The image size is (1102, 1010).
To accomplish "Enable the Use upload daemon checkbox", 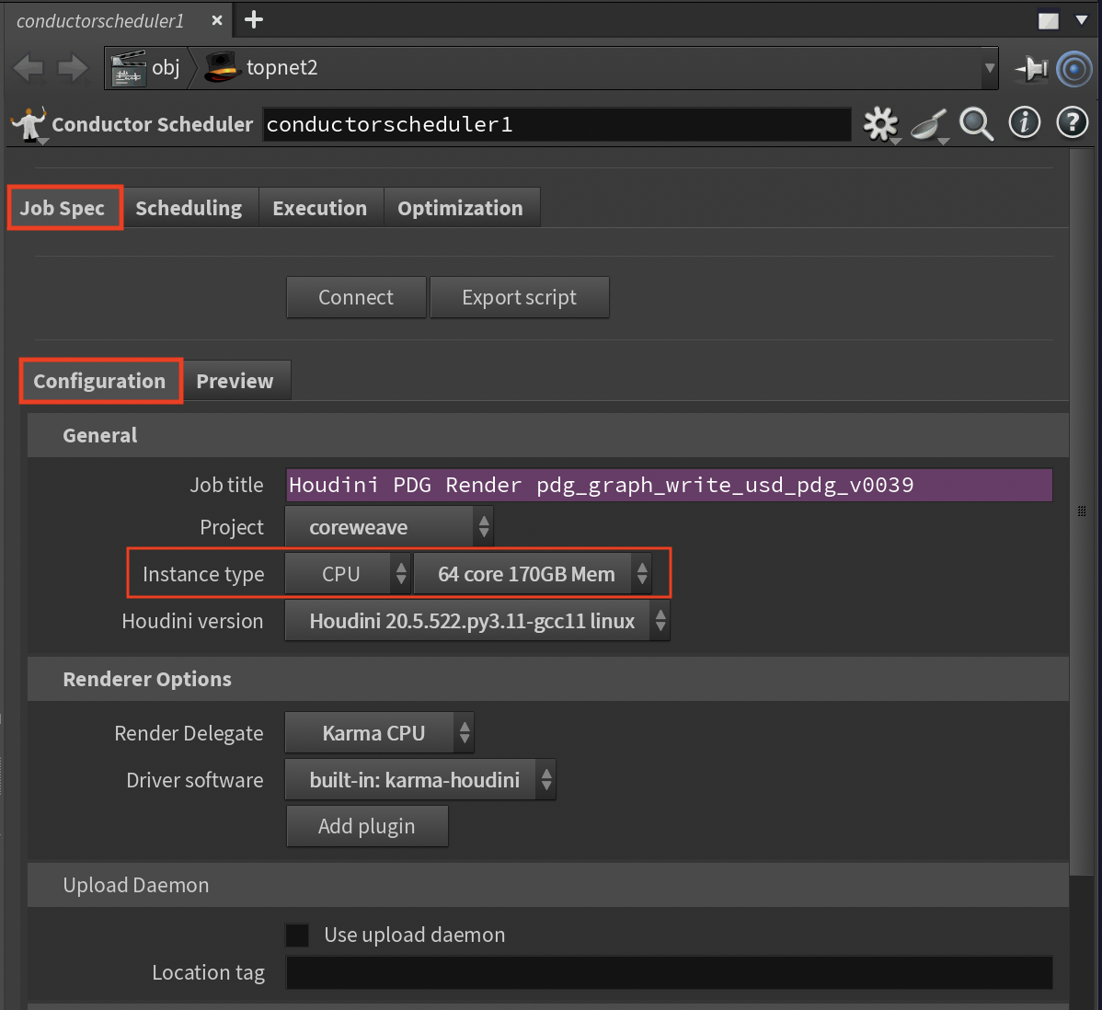I will [296, 935].
